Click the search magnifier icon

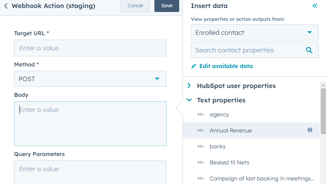click(309, 50)
